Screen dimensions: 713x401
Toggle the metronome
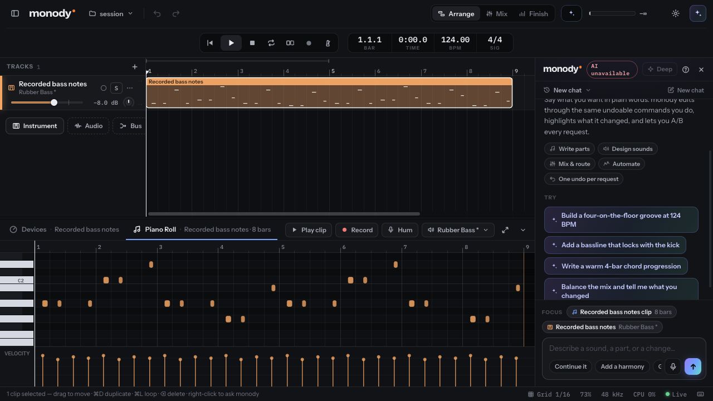click(328, 43)
